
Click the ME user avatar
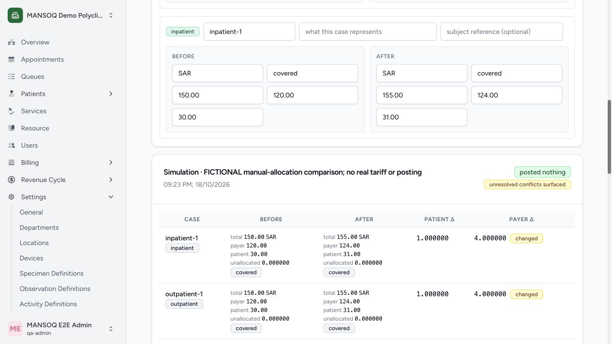point(15,329)
